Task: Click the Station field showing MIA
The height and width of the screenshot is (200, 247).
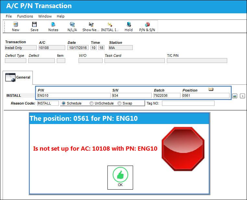Action: point(121,48)
